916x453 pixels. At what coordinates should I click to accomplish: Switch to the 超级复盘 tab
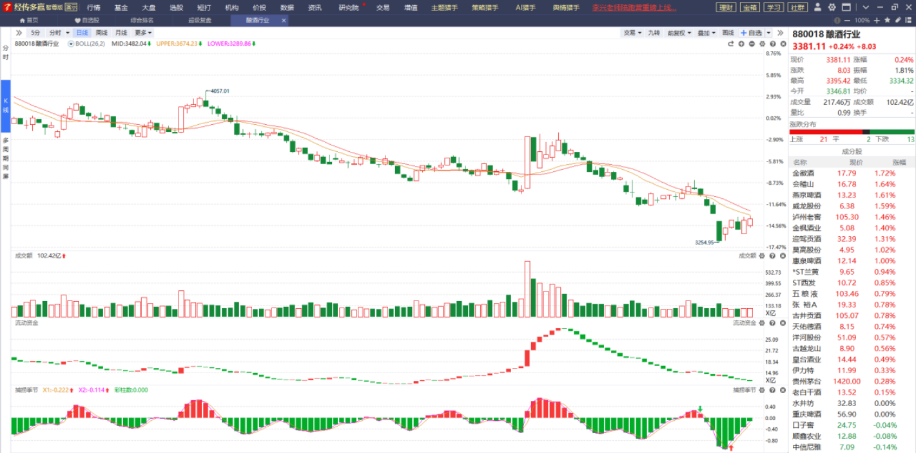(199, 21)
